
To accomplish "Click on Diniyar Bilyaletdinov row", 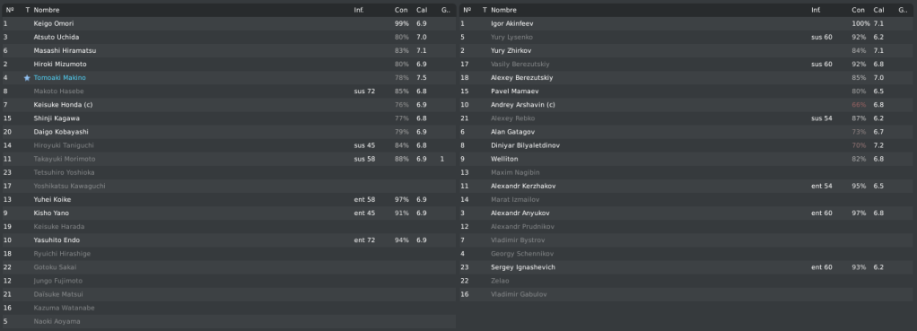I will [687, 145].
